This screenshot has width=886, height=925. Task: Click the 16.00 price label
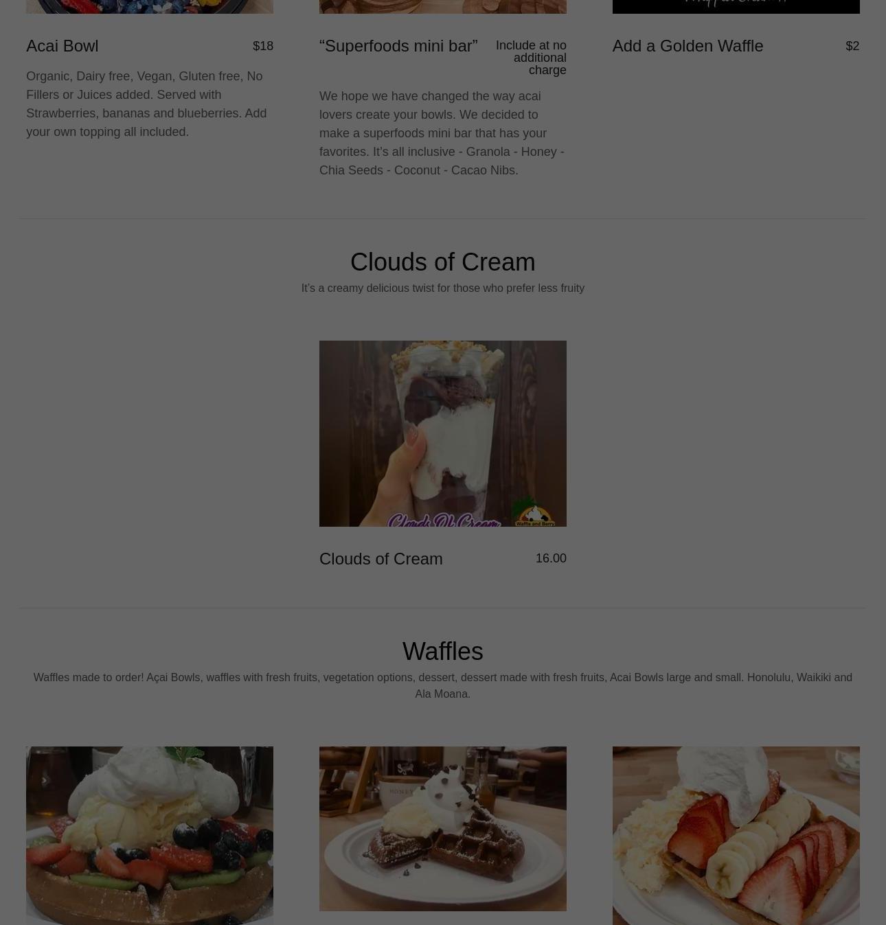tap(551, 558)
